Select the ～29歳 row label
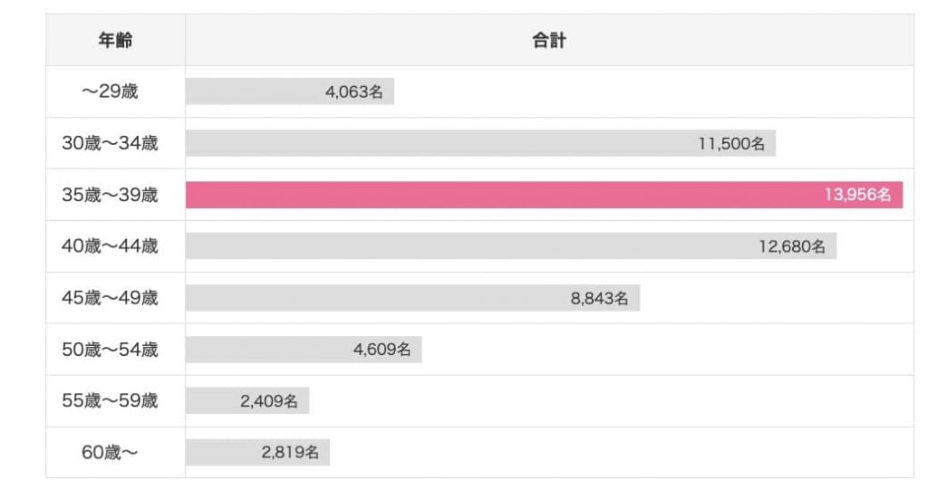The width and height of the screenshot is (928, 490). 110,91
